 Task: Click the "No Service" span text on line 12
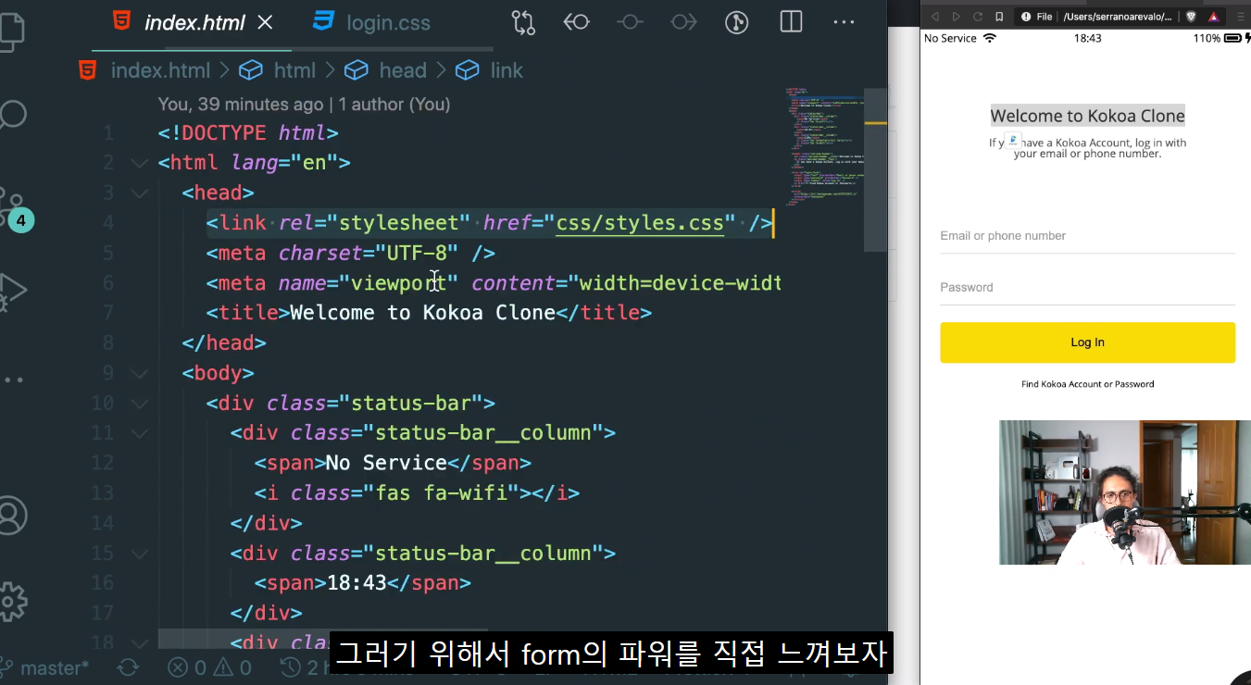tap(386, 463)
